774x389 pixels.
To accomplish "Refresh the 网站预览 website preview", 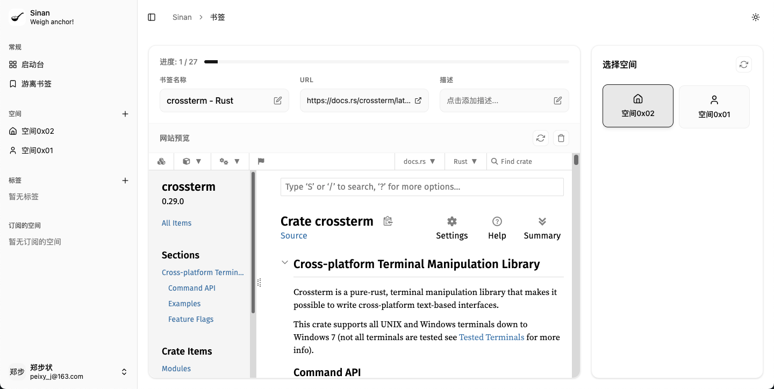I will point(541,138).
